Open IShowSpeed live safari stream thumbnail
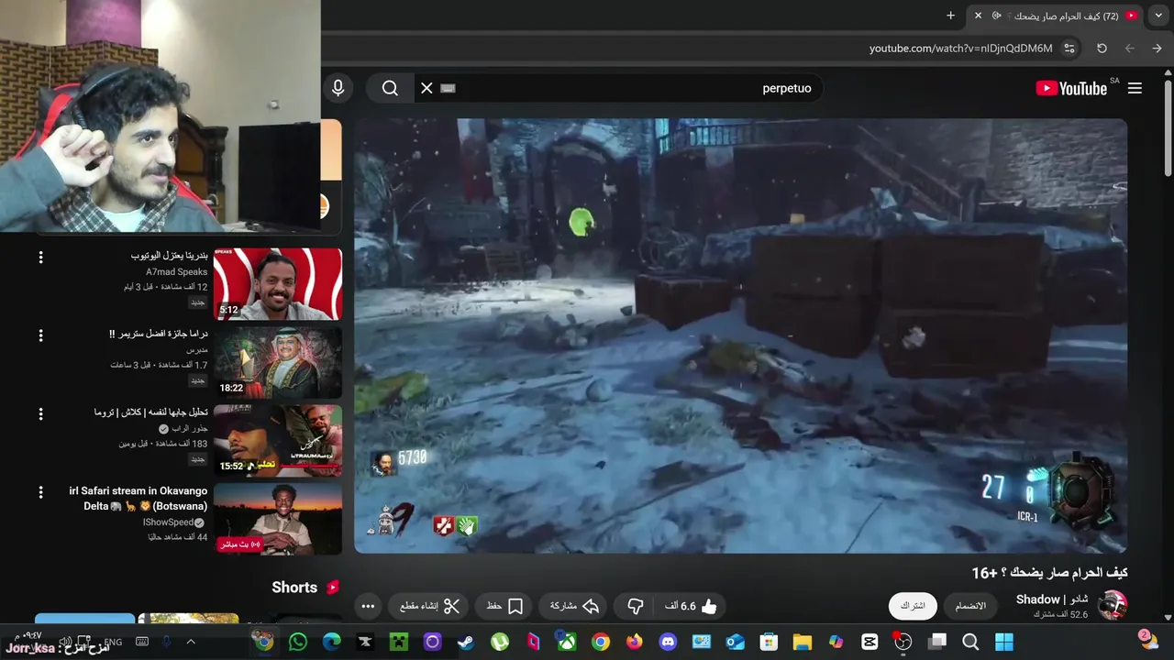The image size is (1174, 660). point(278,519)
